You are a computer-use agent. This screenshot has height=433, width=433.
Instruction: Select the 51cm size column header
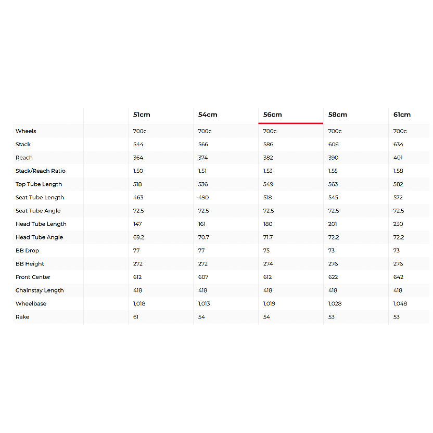(142, 114)
